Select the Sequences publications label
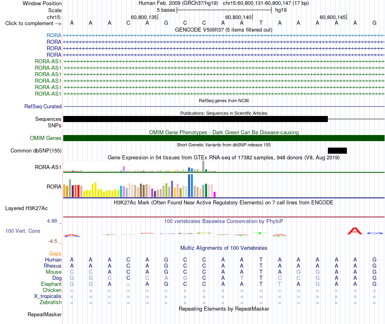This screenshot has width=385, height=324. [x=48, y=119]
